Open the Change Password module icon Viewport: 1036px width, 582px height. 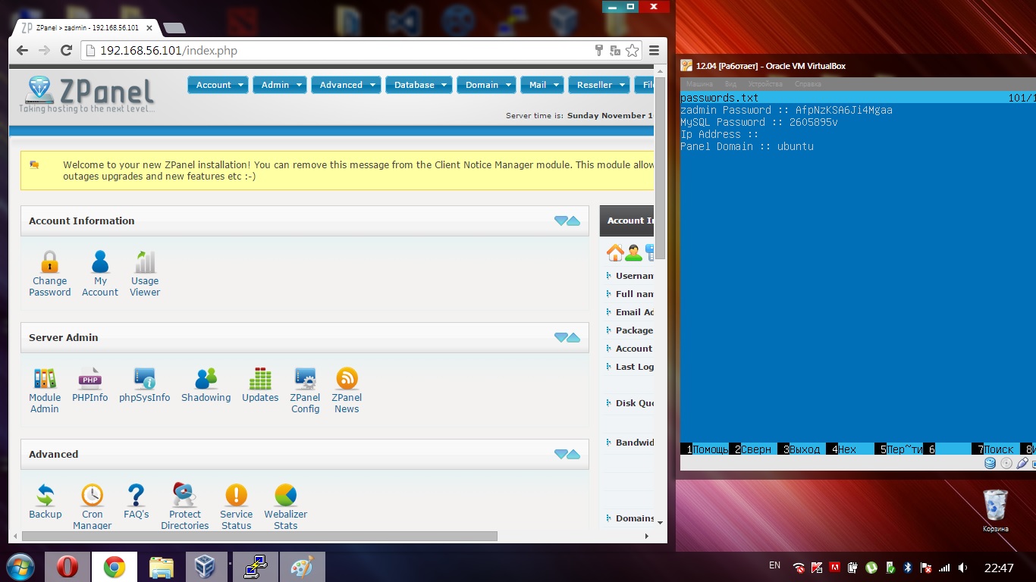point(49,262)
